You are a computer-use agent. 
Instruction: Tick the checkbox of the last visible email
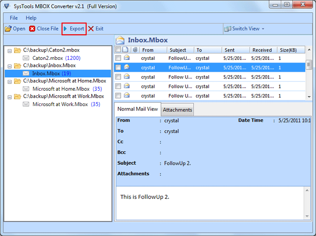point(118,96)
